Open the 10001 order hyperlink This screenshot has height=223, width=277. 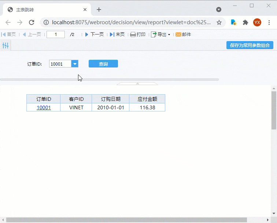point(44,107)
